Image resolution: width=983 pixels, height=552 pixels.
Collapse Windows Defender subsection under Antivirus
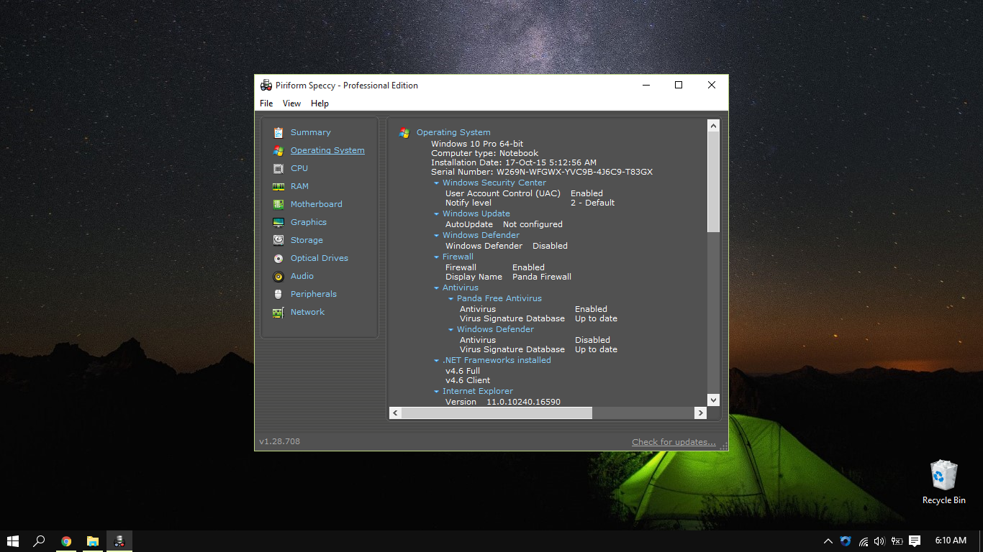(x=450, y=330)
